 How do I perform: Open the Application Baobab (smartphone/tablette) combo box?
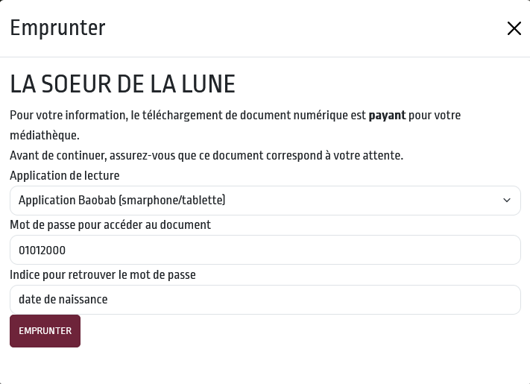[x=253, y=201]
